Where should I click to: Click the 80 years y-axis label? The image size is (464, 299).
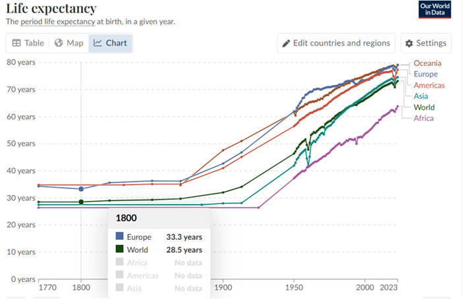[21, 63]
